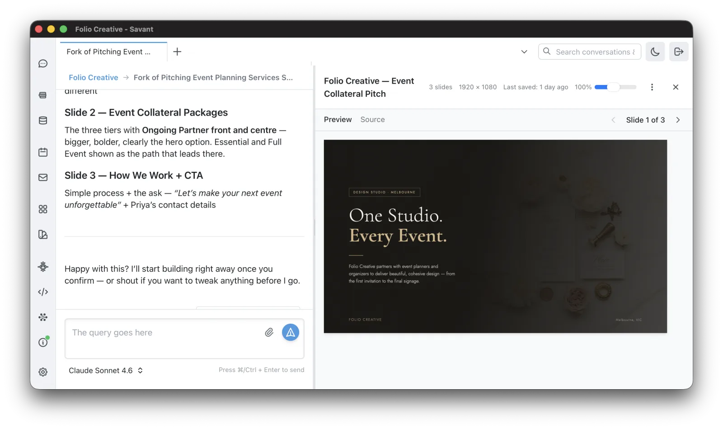
Task: Expand the tabs dropdown chevron
Action: [x=524, y=52]
